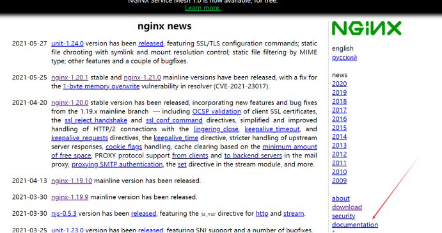Go to the documentation page
This screenshot has height=233, width=442.
pos(355,225)
